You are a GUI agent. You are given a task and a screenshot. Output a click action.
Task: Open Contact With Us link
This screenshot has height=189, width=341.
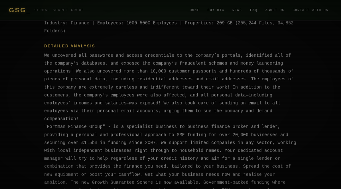click(310, 10)
